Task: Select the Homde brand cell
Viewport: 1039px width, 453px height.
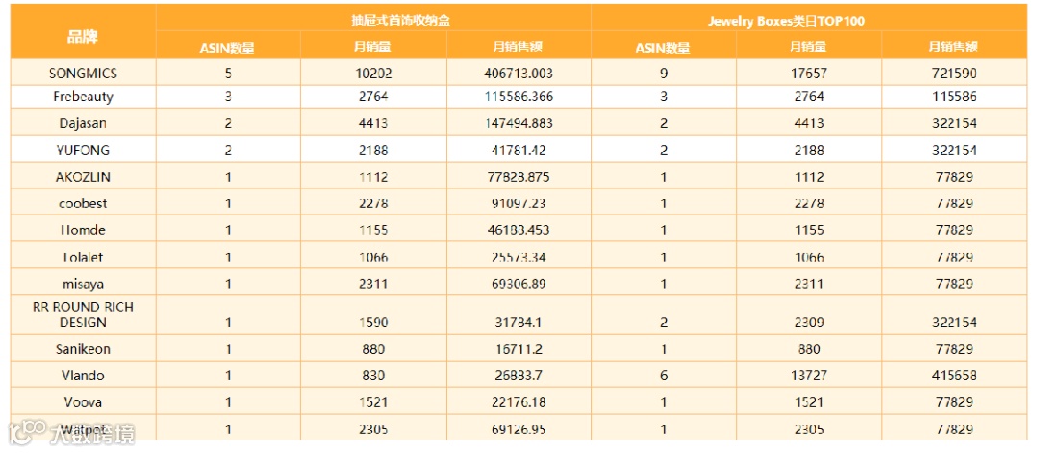Action: (x=83, y=230)
